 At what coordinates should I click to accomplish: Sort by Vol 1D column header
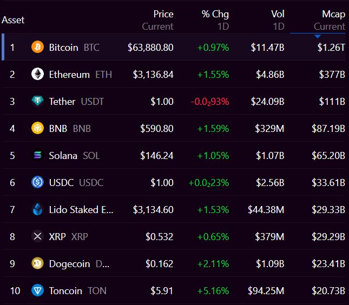tap(278, 20)
